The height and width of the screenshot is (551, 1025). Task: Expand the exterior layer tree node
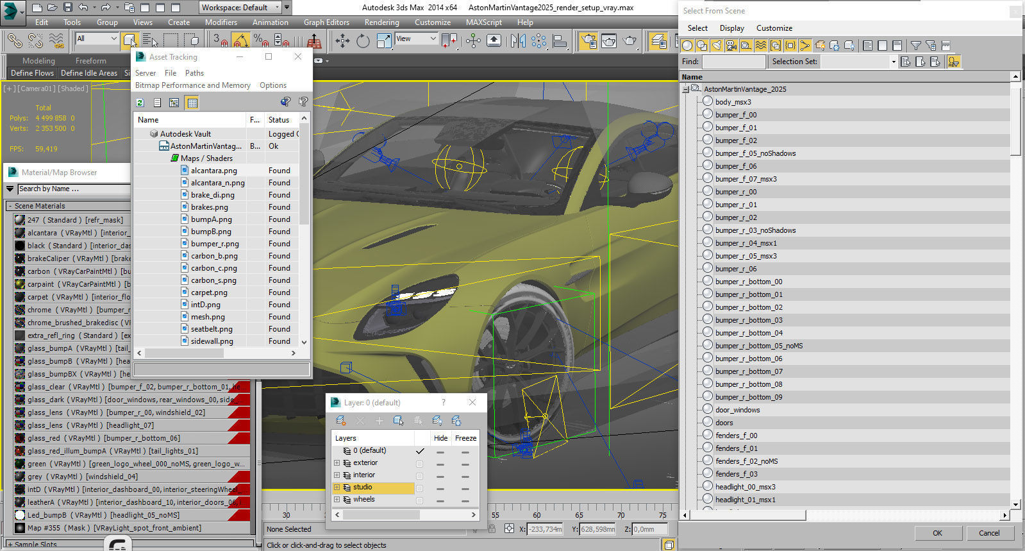click(337, 463)
